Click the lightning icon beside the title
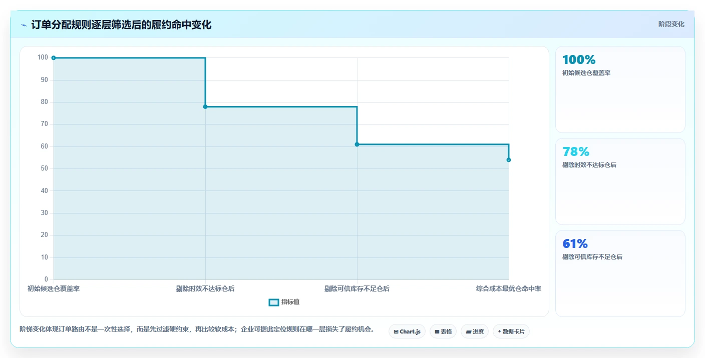 [x=24, y=25]
